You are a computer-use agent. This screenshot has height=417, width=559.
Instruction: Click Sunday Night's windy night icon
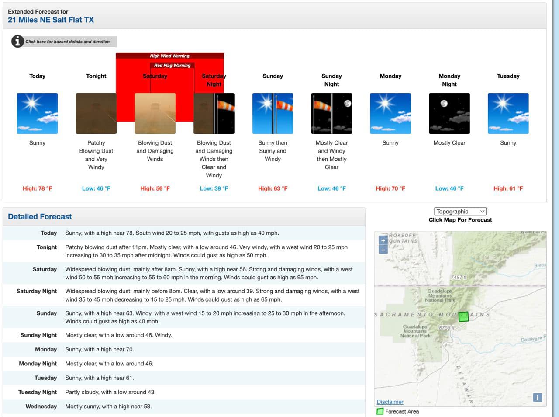331,113
